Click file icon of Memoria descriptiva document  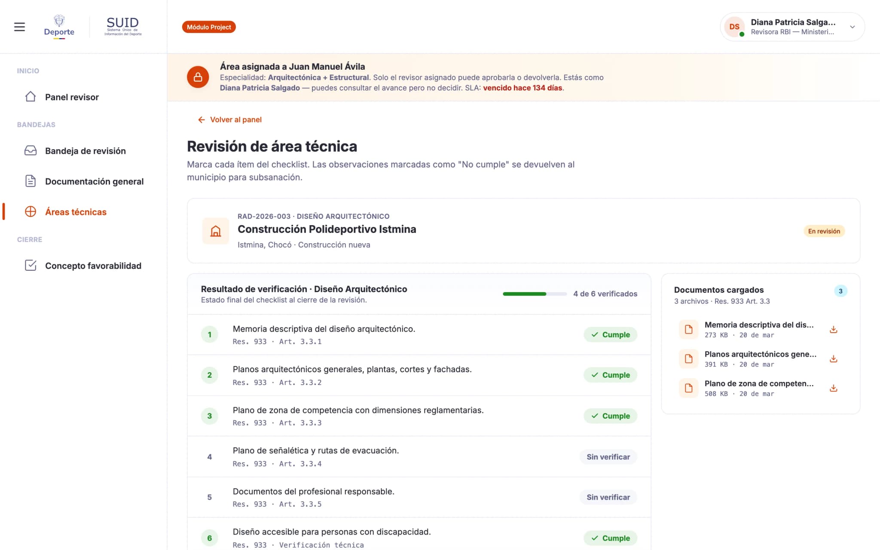point(688,330)
